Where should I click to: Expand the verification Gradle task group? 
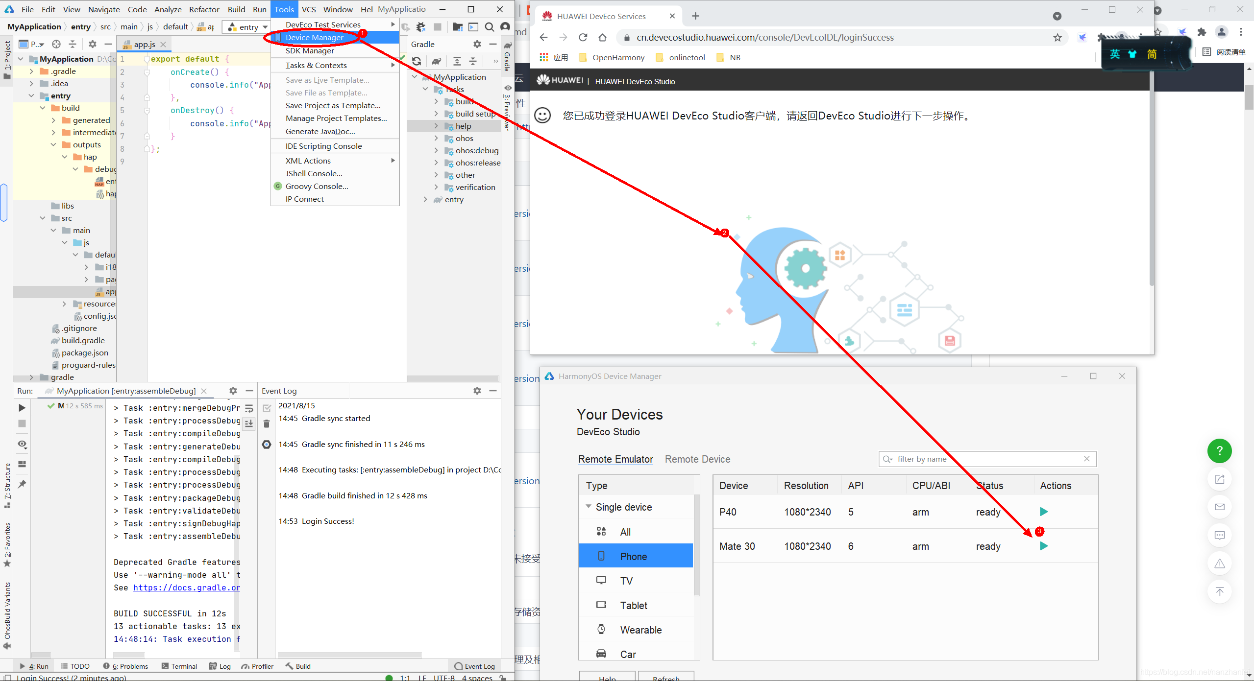pos(436,187)
